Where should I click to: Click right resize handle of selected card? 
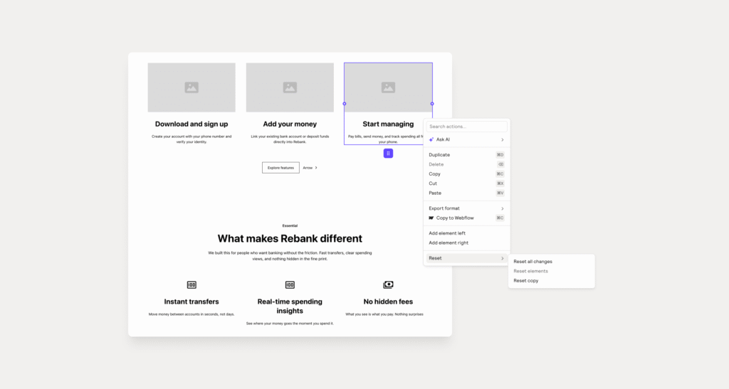432,104
